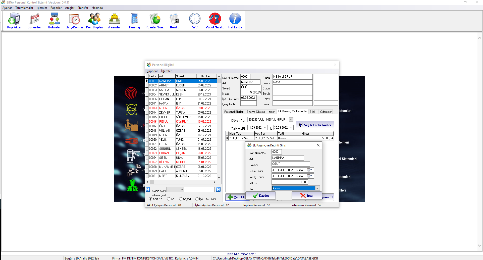Open the start date 1.09.2022 dropdown

265,128
